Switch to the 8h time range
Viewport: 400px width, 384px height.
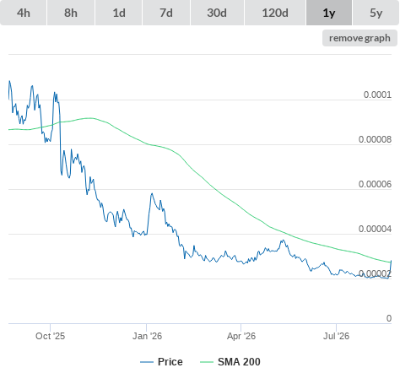tap(71, 13)
